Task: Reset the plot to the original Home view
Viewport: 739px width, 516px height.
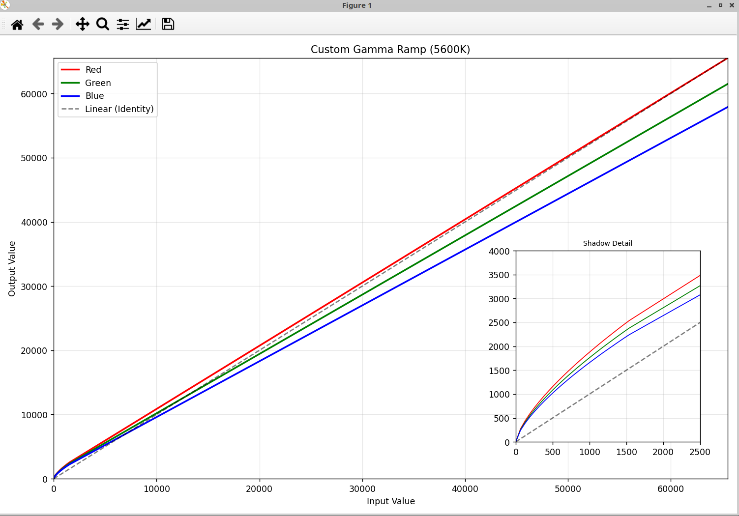Action: coord(17,24)
